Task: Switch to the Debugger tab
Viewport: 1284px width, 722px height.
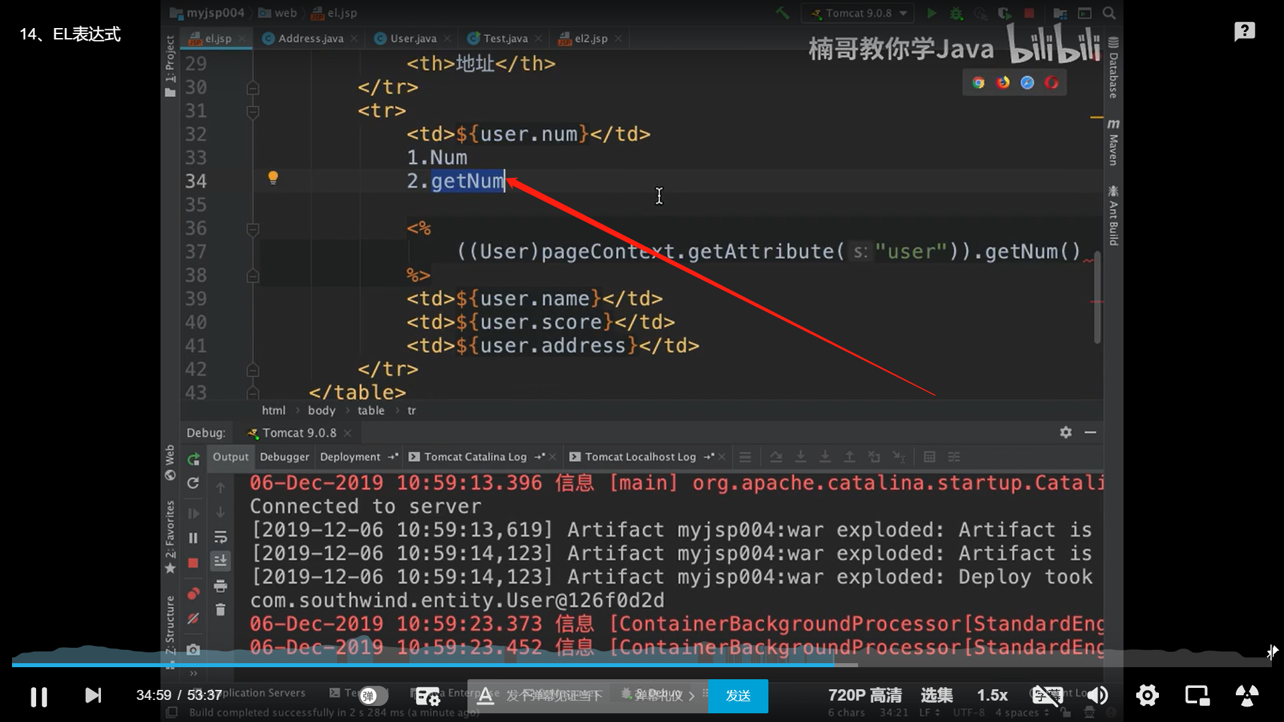Action: coord(284,457)
